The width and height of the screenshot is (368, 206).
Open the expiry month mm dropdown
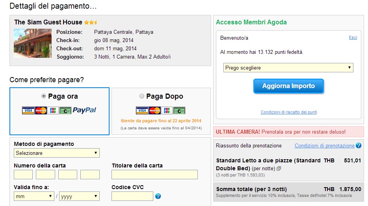coord(34,196)
